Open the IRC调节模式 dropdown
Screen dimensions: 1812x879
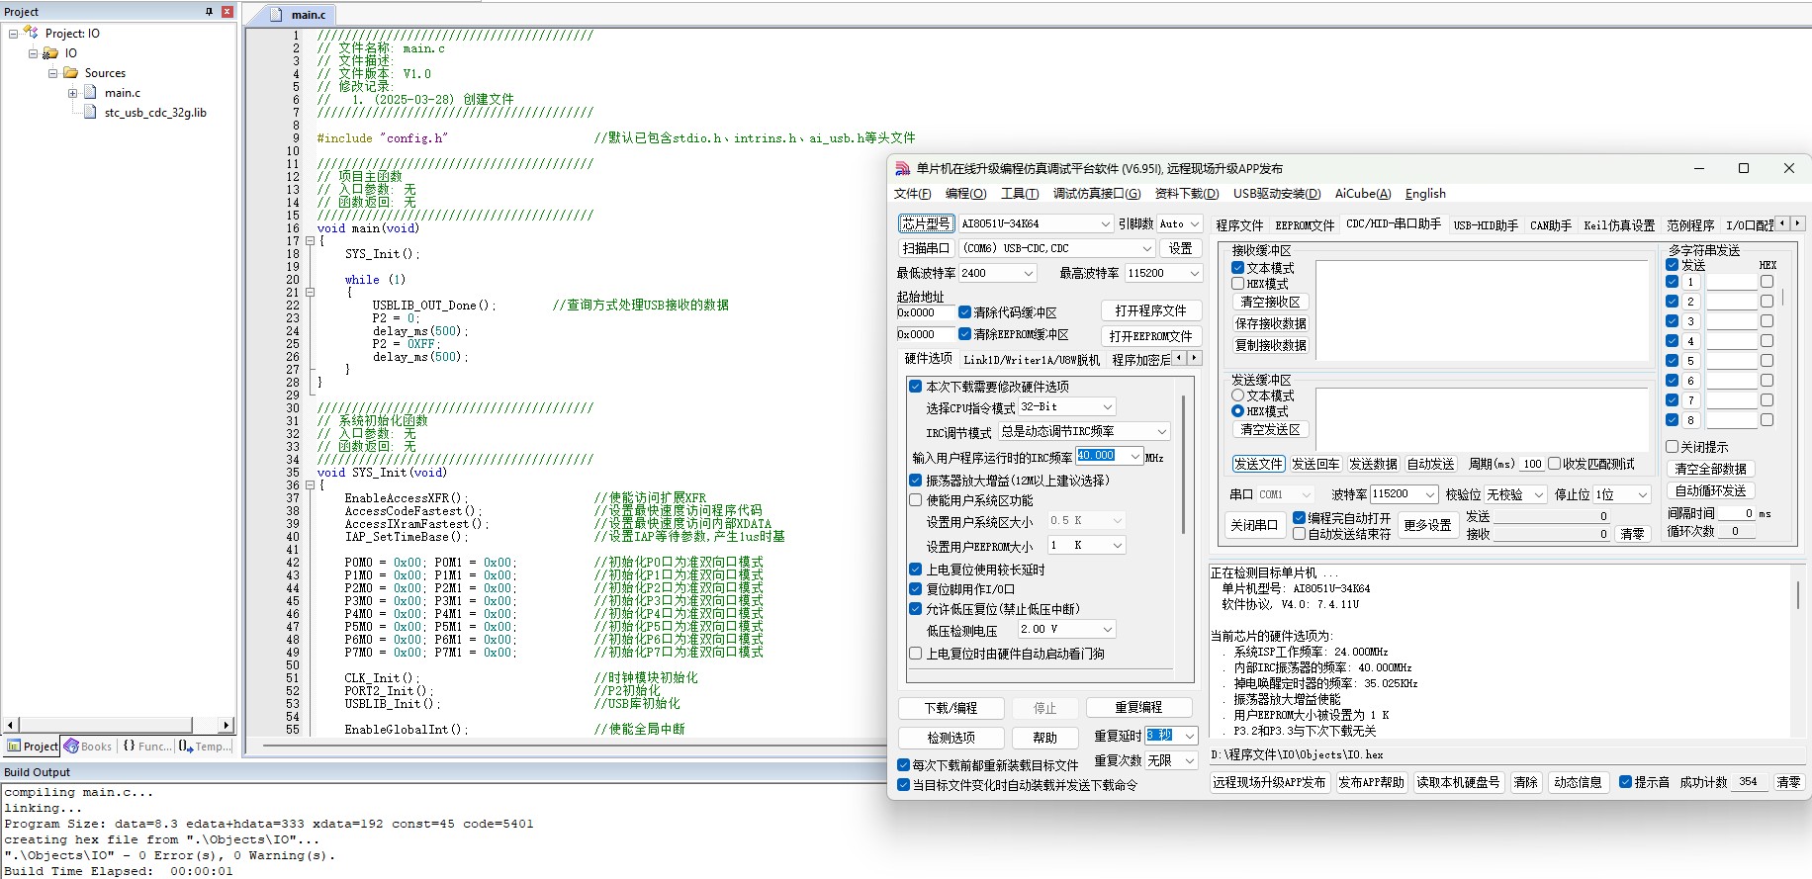point(1084,432)
